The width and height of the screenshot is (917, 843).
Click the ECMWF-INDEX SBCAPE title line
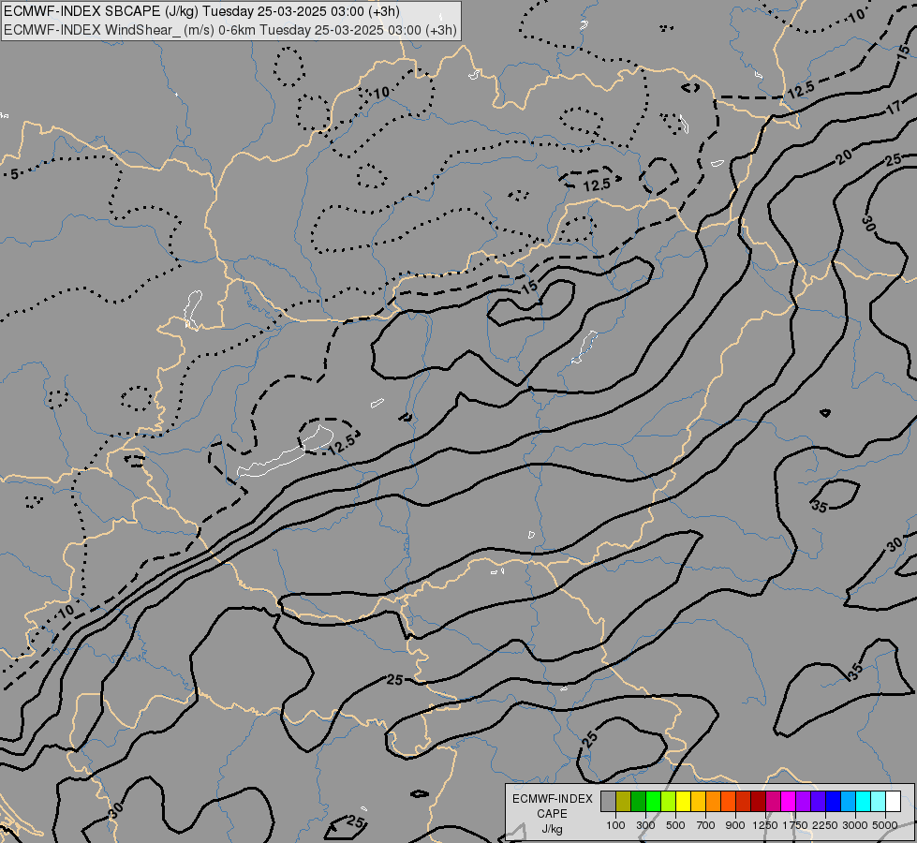point(201,11)
